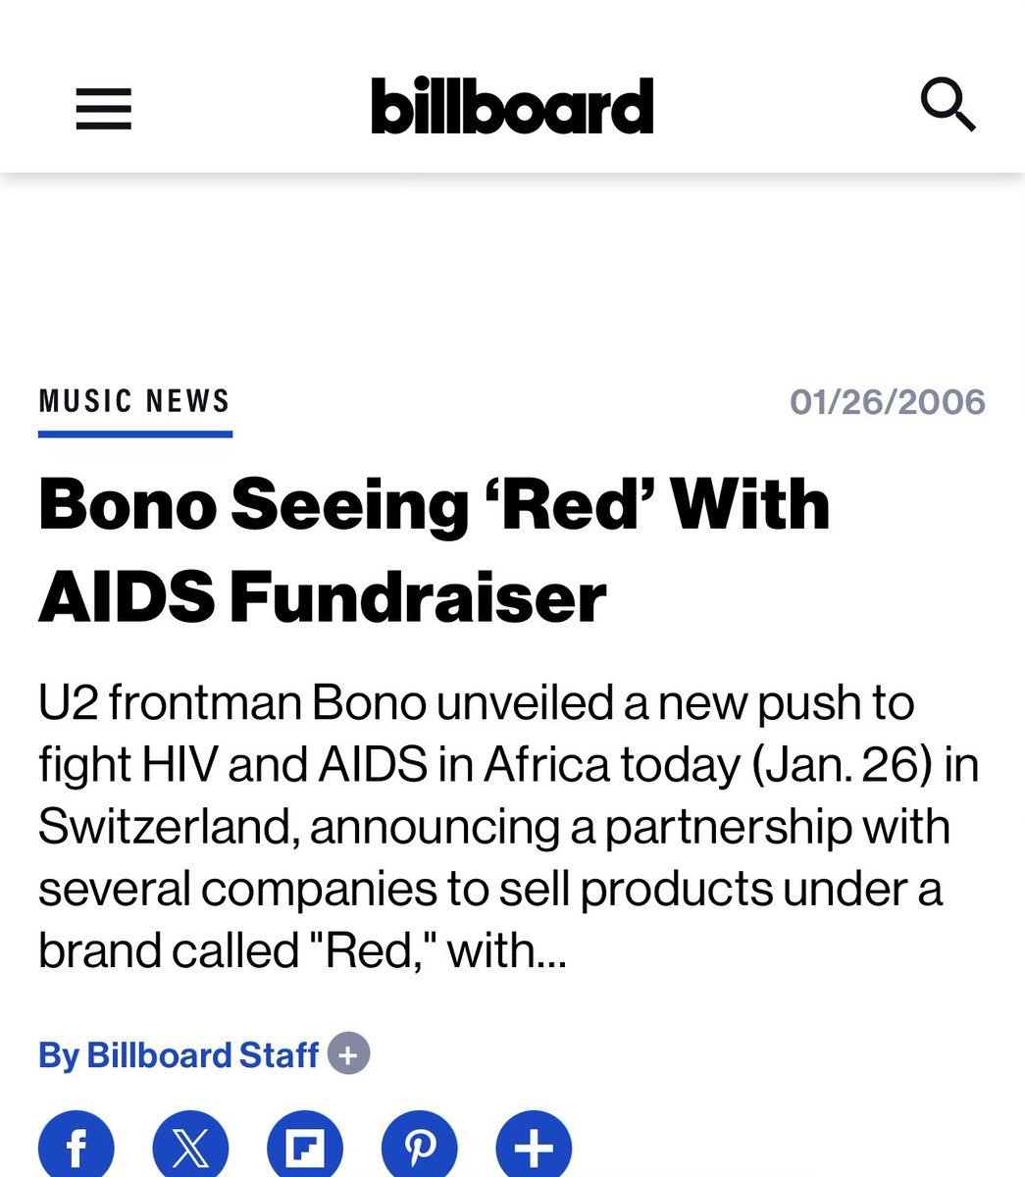This screenshot has height=1177, width=1025.
Task: Click the 'AIDS Fundraiser' headline line
Action: (x=322, y=597)
